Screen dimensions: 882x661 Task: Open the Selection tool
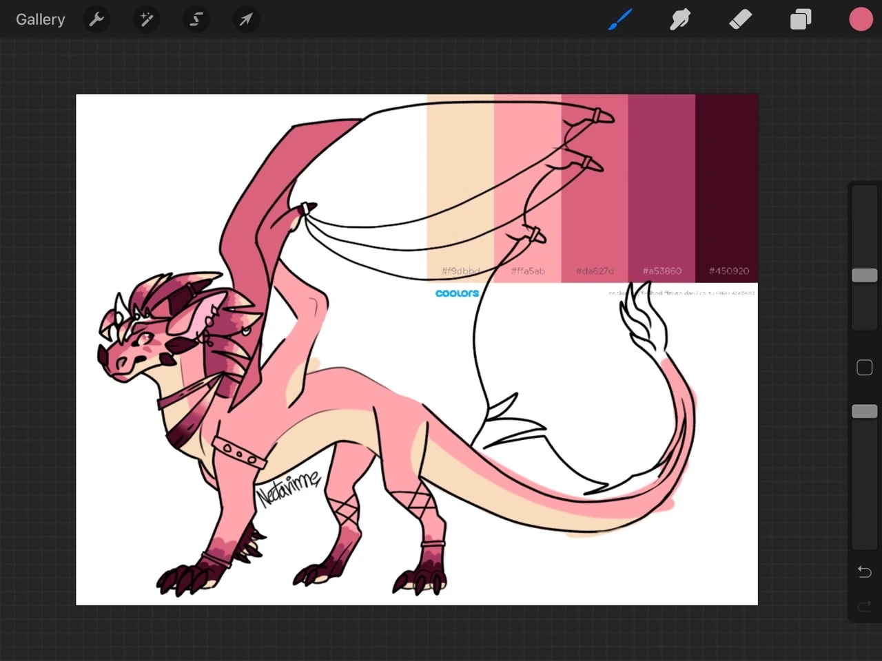tap(196, 19)
